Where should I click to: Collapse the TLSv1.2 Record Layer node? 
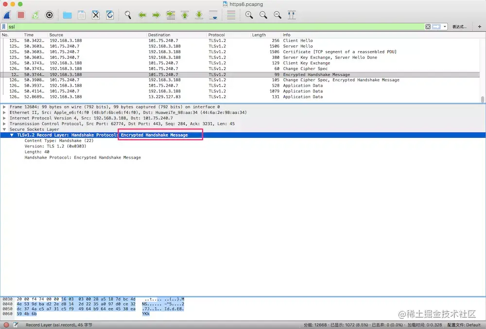click(x=12, y=135)
